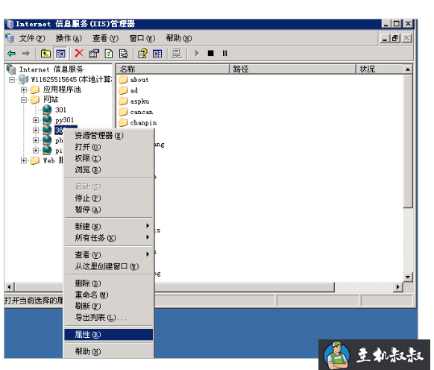
Task: Collapse the 网站 tree node
Action: (24, 100)
